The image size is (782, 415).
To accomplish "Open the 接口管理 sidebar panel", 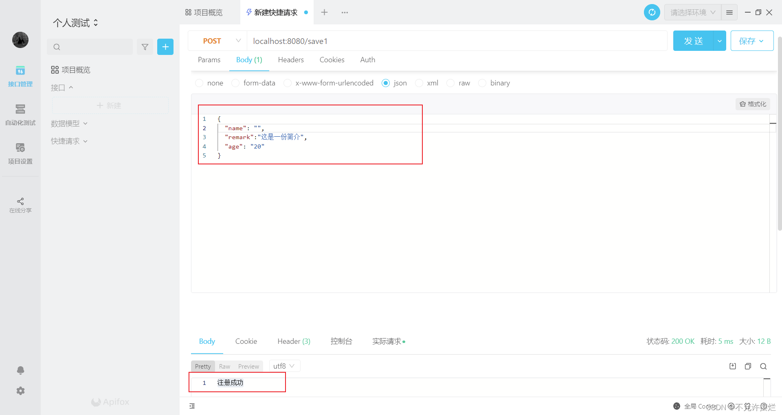I will 20,76.
